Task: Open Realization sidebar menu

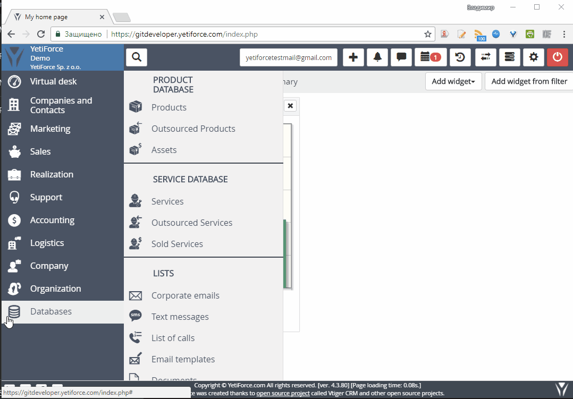Action: 63,175
